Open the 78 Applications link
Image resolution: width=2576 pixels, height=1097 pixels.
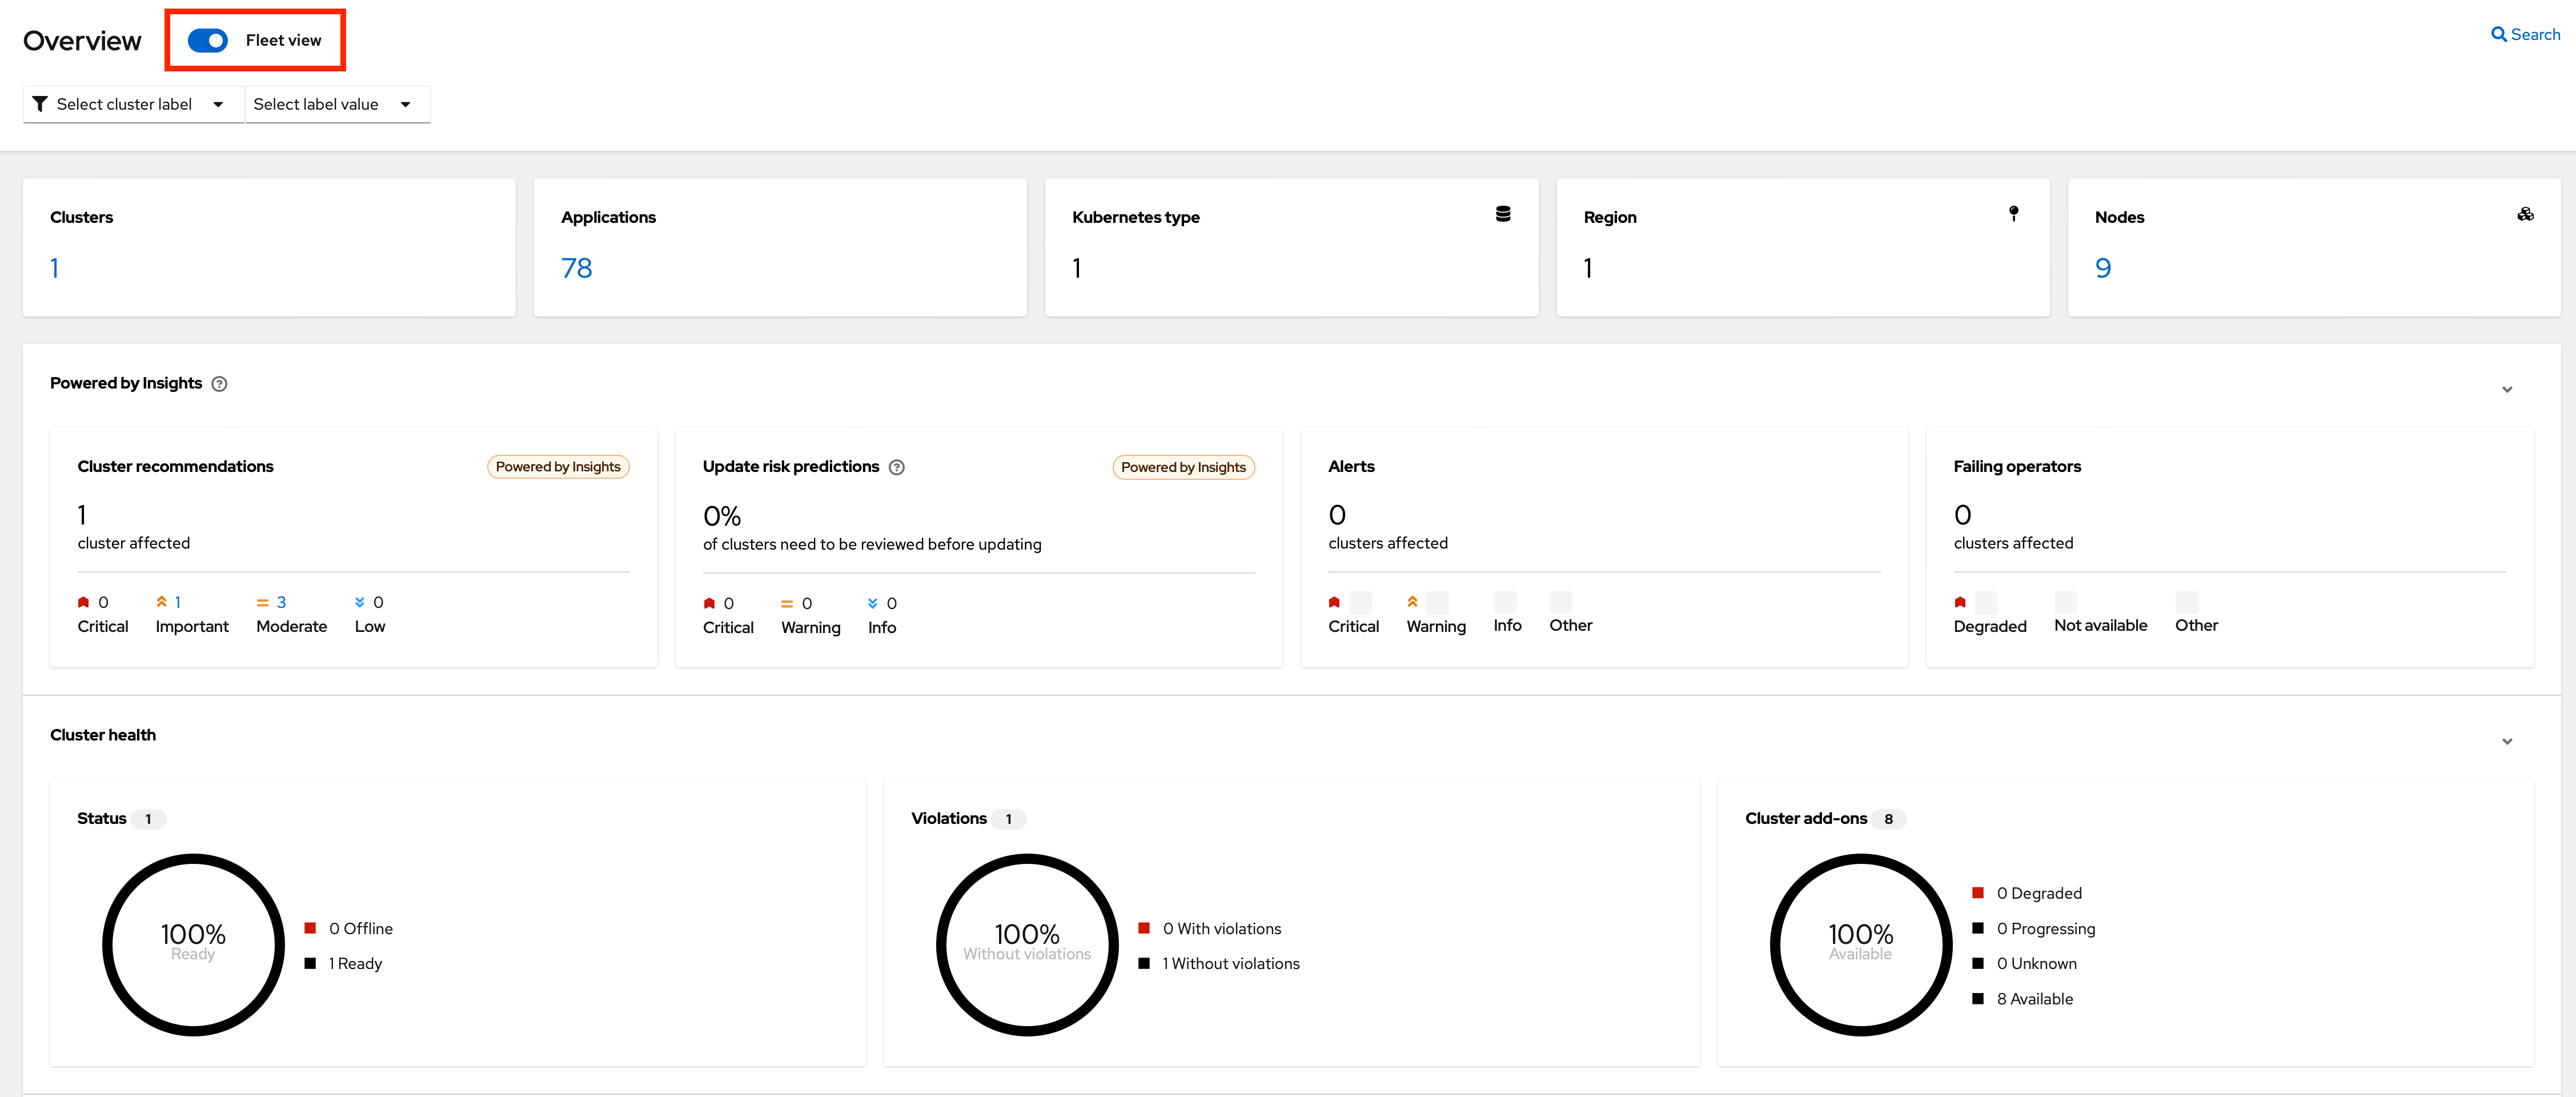(576, 268)
